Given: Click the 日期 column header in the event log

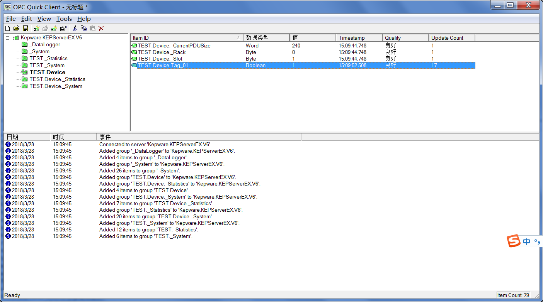Looking at the screenshot, I should click(27, 137).
